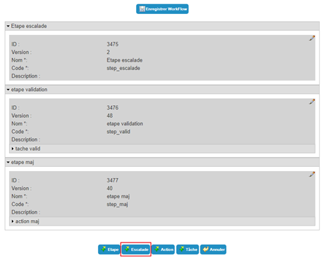Click the Enregistrer WorkFlow save button
This screenshot has width=326, height=260.
[163, 9]
